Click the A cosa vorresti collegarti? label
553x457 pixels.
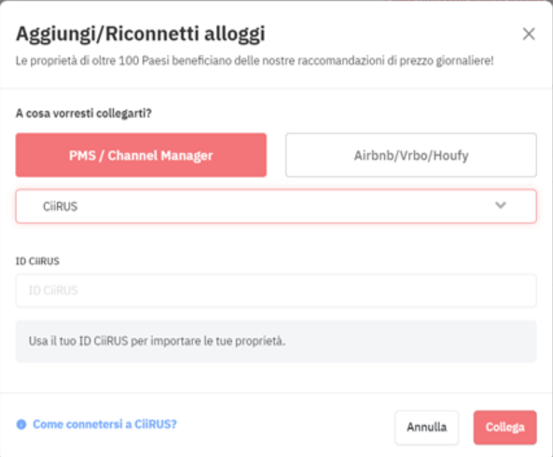point(84,114)
